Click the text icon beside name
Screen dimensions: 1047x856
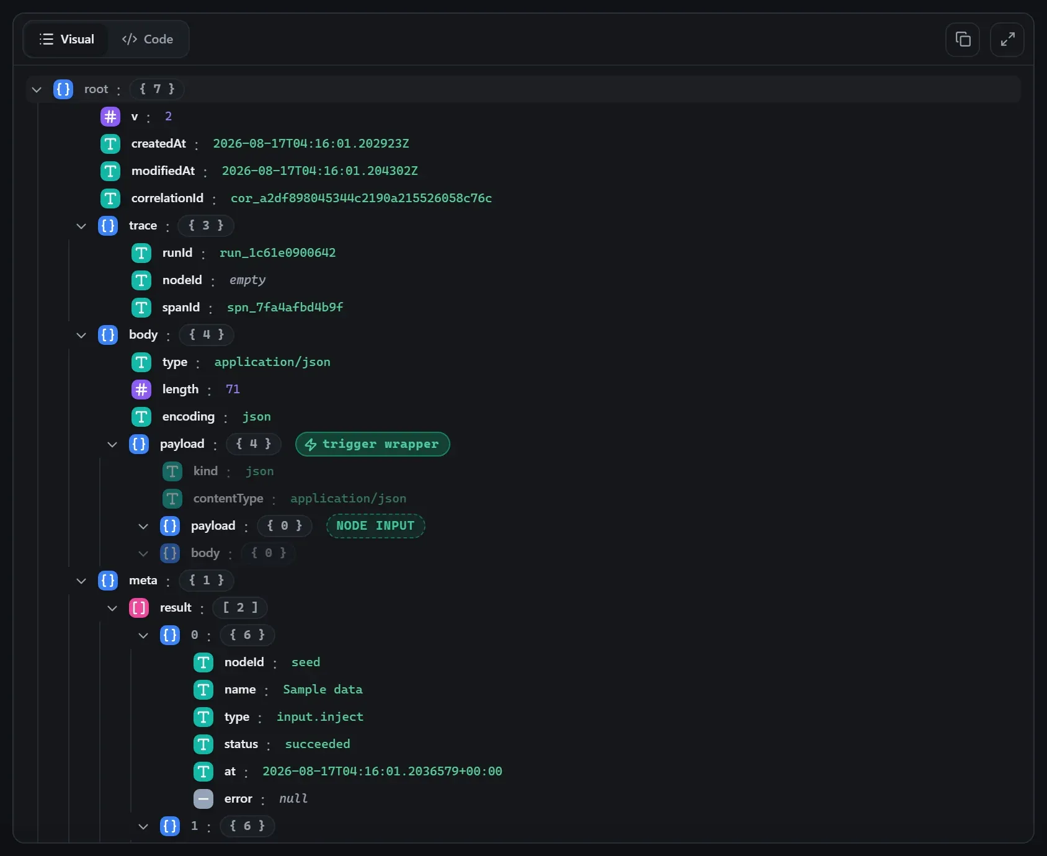(x=203, y=690)
